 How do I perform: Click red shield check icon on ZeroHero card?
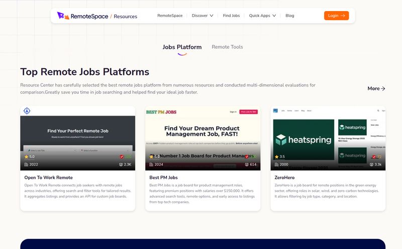[x=374, y=157]
